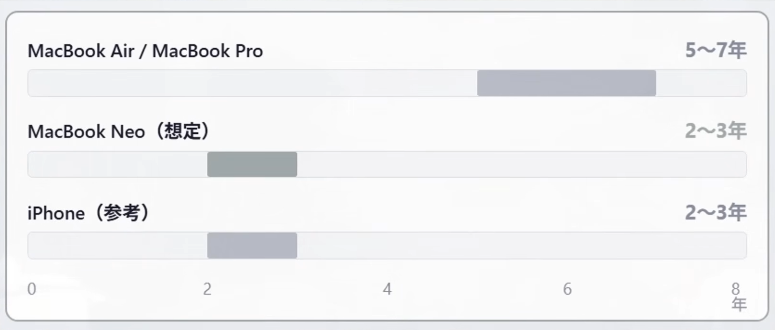Image resolution: width=775 pixels, height=330 pixels.
Task: Select the 2〜3年 value beside MacBook Neo
Action: click(x=715, y=131)
